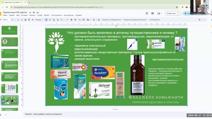Select first slide thumbnail with tree logo
The image size is (212, 119).
coord(10,30)
